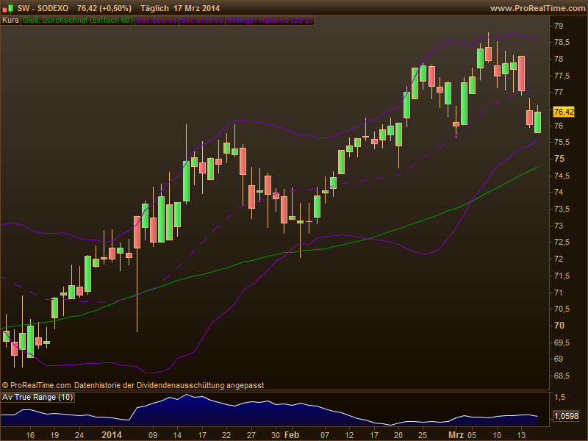Click the Mrz marker on time axis

[457, 434]
